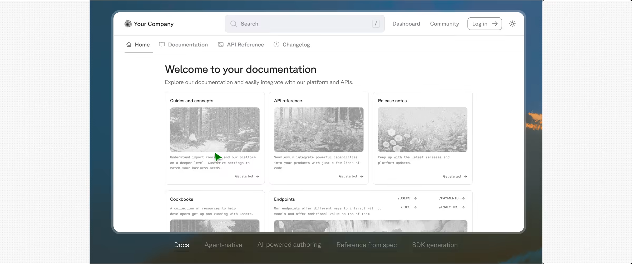
Task: Click Get started under API reference
Action: tap(351, 177)
